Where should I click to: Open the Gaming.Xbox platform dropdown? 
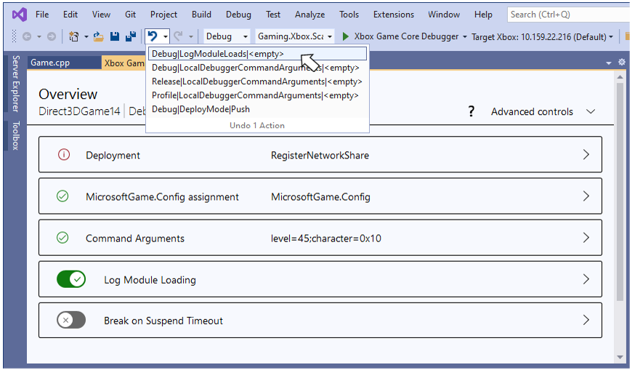[295, 36]
